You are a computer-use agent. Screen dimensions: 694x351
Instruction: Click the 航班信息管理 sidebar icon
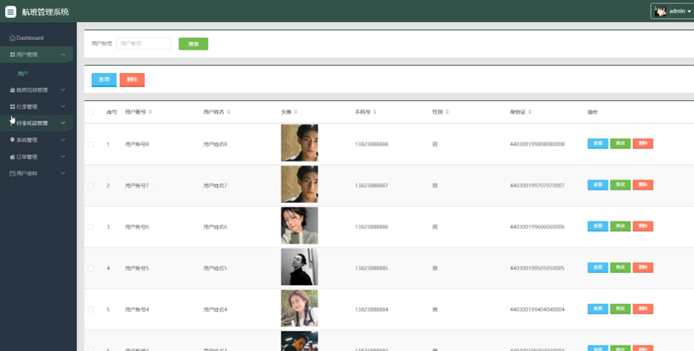(13, 90)
